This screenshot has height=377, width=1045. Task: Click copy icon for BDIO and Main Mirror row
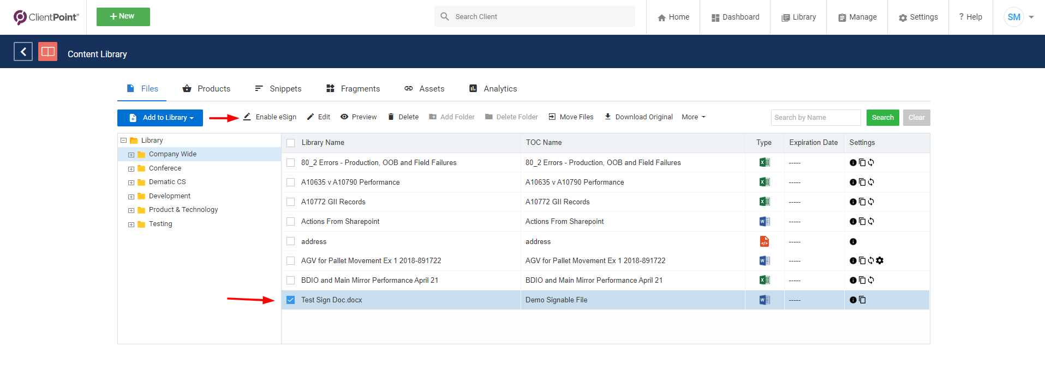pos(862,280)
